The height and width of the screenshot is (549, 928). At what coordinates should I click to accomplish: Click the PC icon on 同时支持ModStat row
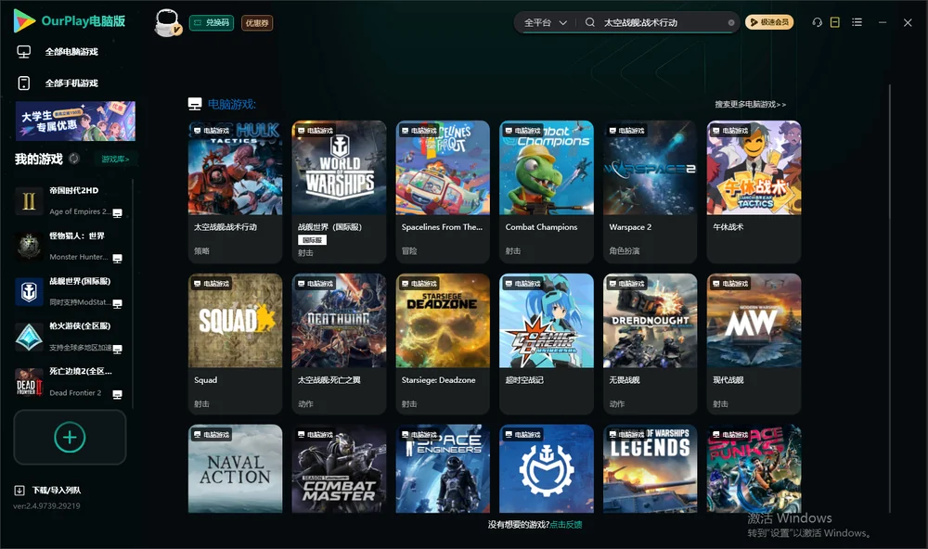(117, 303)
